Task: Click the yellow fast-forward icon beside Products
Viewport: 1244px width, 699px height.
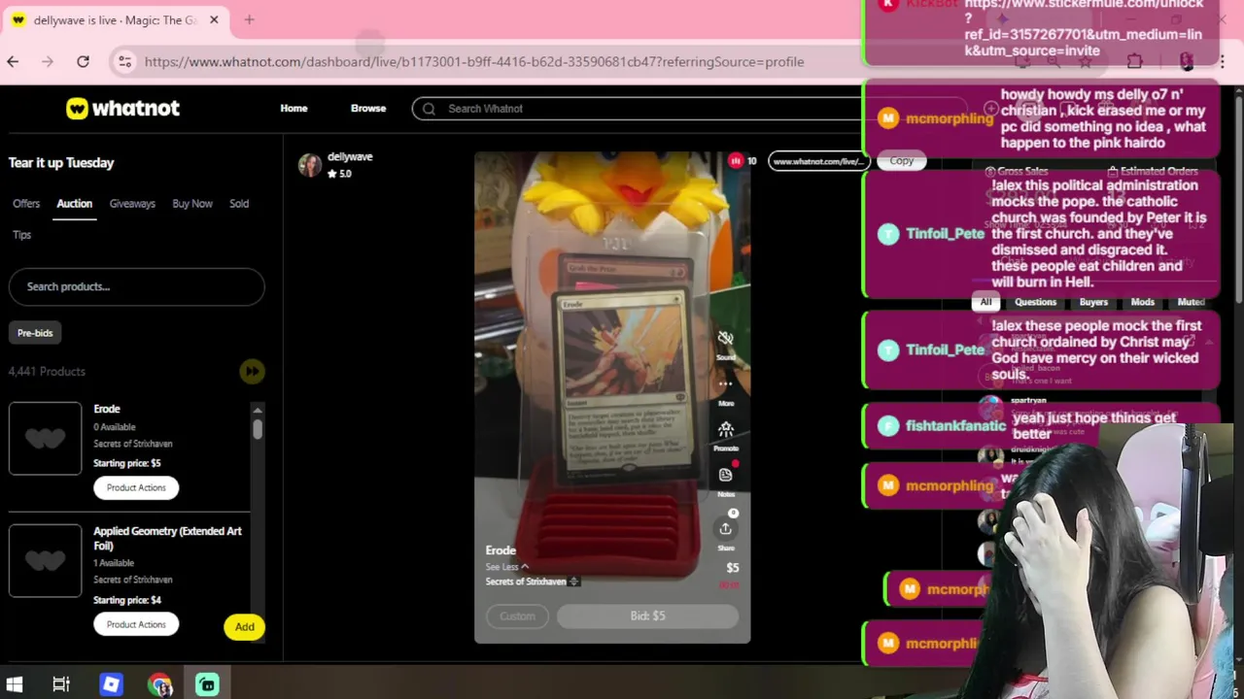Action: pos(252,371)
